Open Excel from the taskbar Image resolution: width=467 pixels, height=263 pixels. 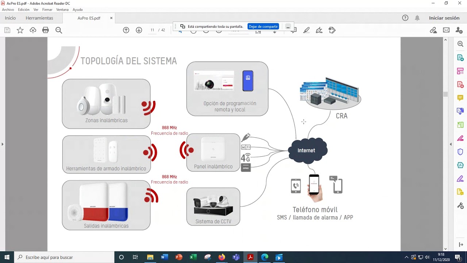tap(193, 257)
